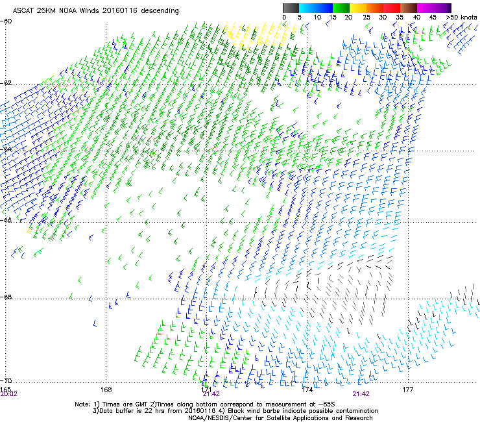
Task: Click the '>50 knots' legend label
Action: click(461, 18)
